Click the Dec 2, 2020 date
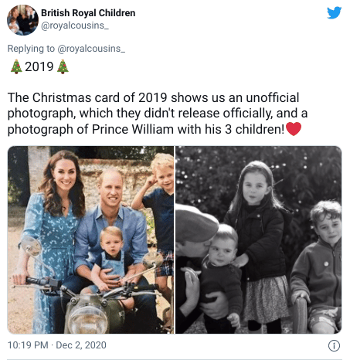 (x=81, y=345)
